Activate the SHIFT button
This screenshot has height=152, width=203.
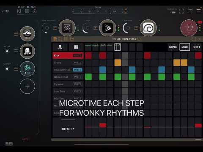196,47
